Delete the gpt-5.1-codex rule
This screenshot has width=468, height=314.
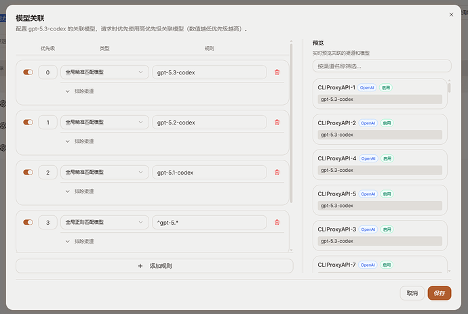pos(277,172)
